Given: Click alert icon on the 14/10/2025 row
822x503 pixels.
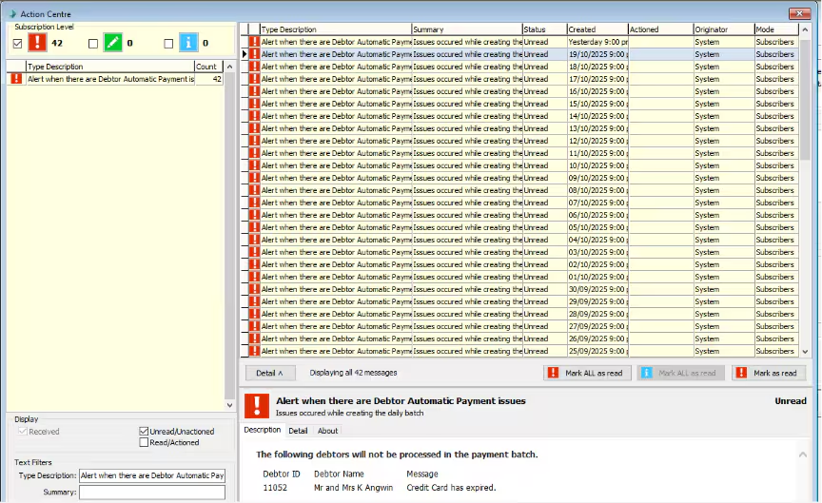Looking at the screenshot, I should [254, 116].
